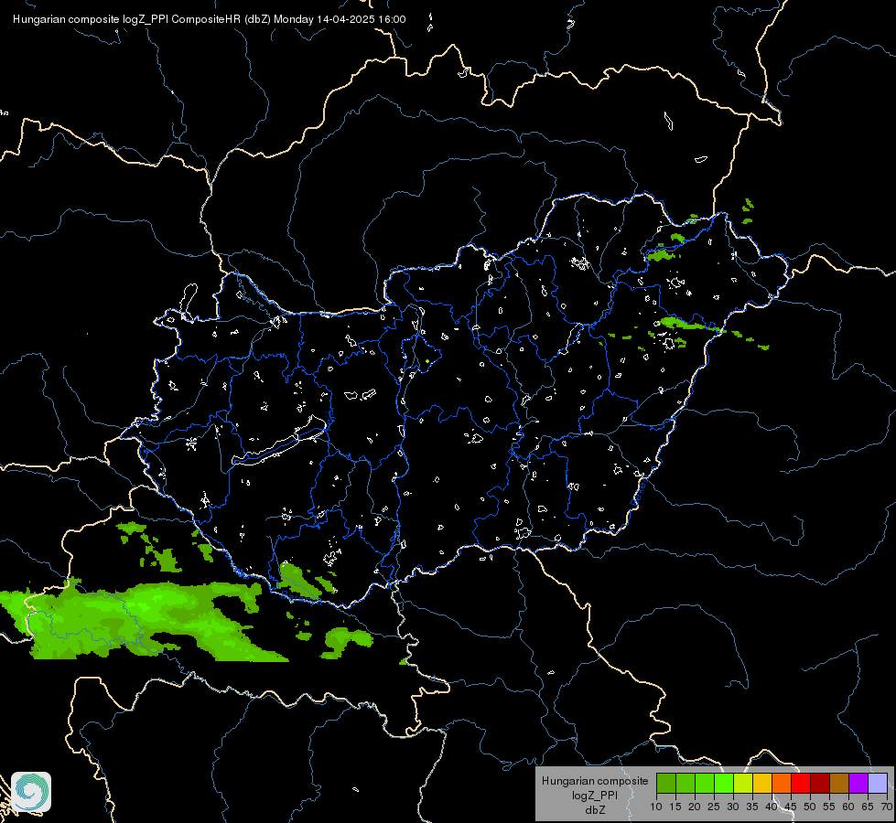Screen dimensions: 896x823
Task: Click the '10' legend tick value
Action: (x=656, y=807)
